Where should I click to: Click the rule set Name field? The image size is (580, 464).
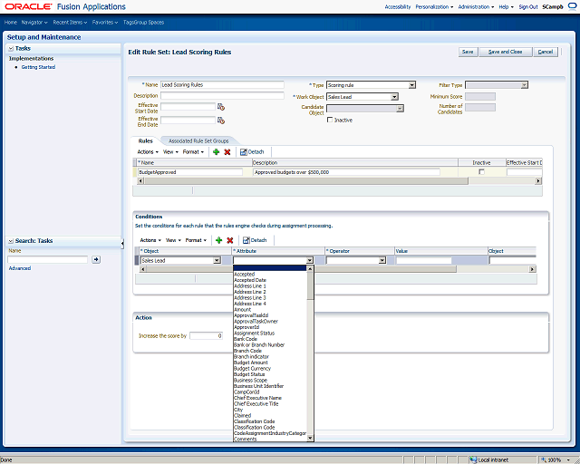pos(222,84)
